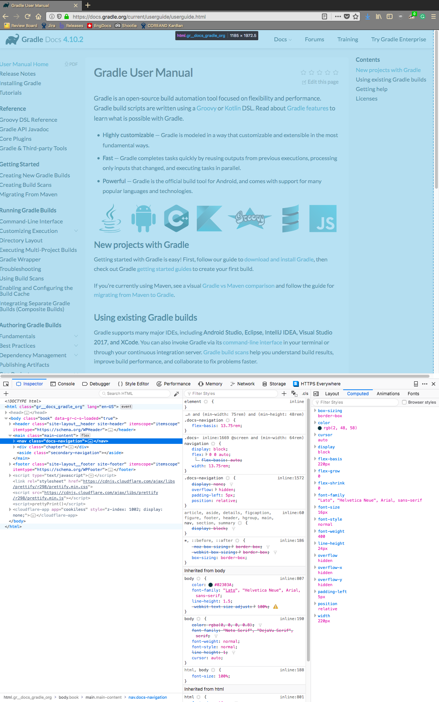Click the Java logo image
Screen dimensions: 439x702
[x=110, y=218]
